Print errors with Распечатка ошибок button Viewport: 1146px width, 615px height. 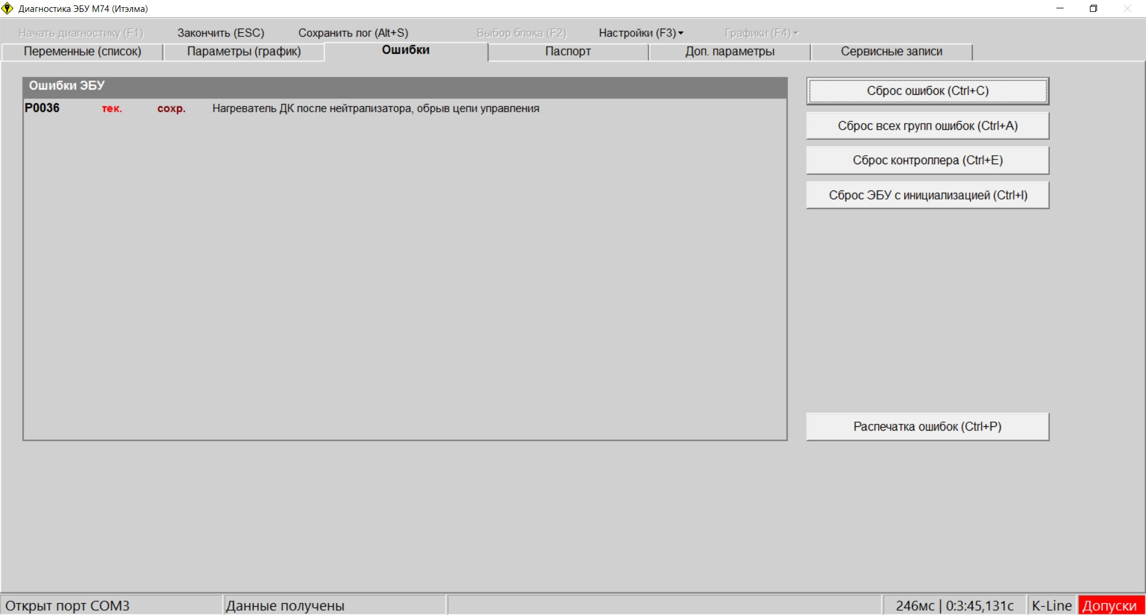pos(927,427)
